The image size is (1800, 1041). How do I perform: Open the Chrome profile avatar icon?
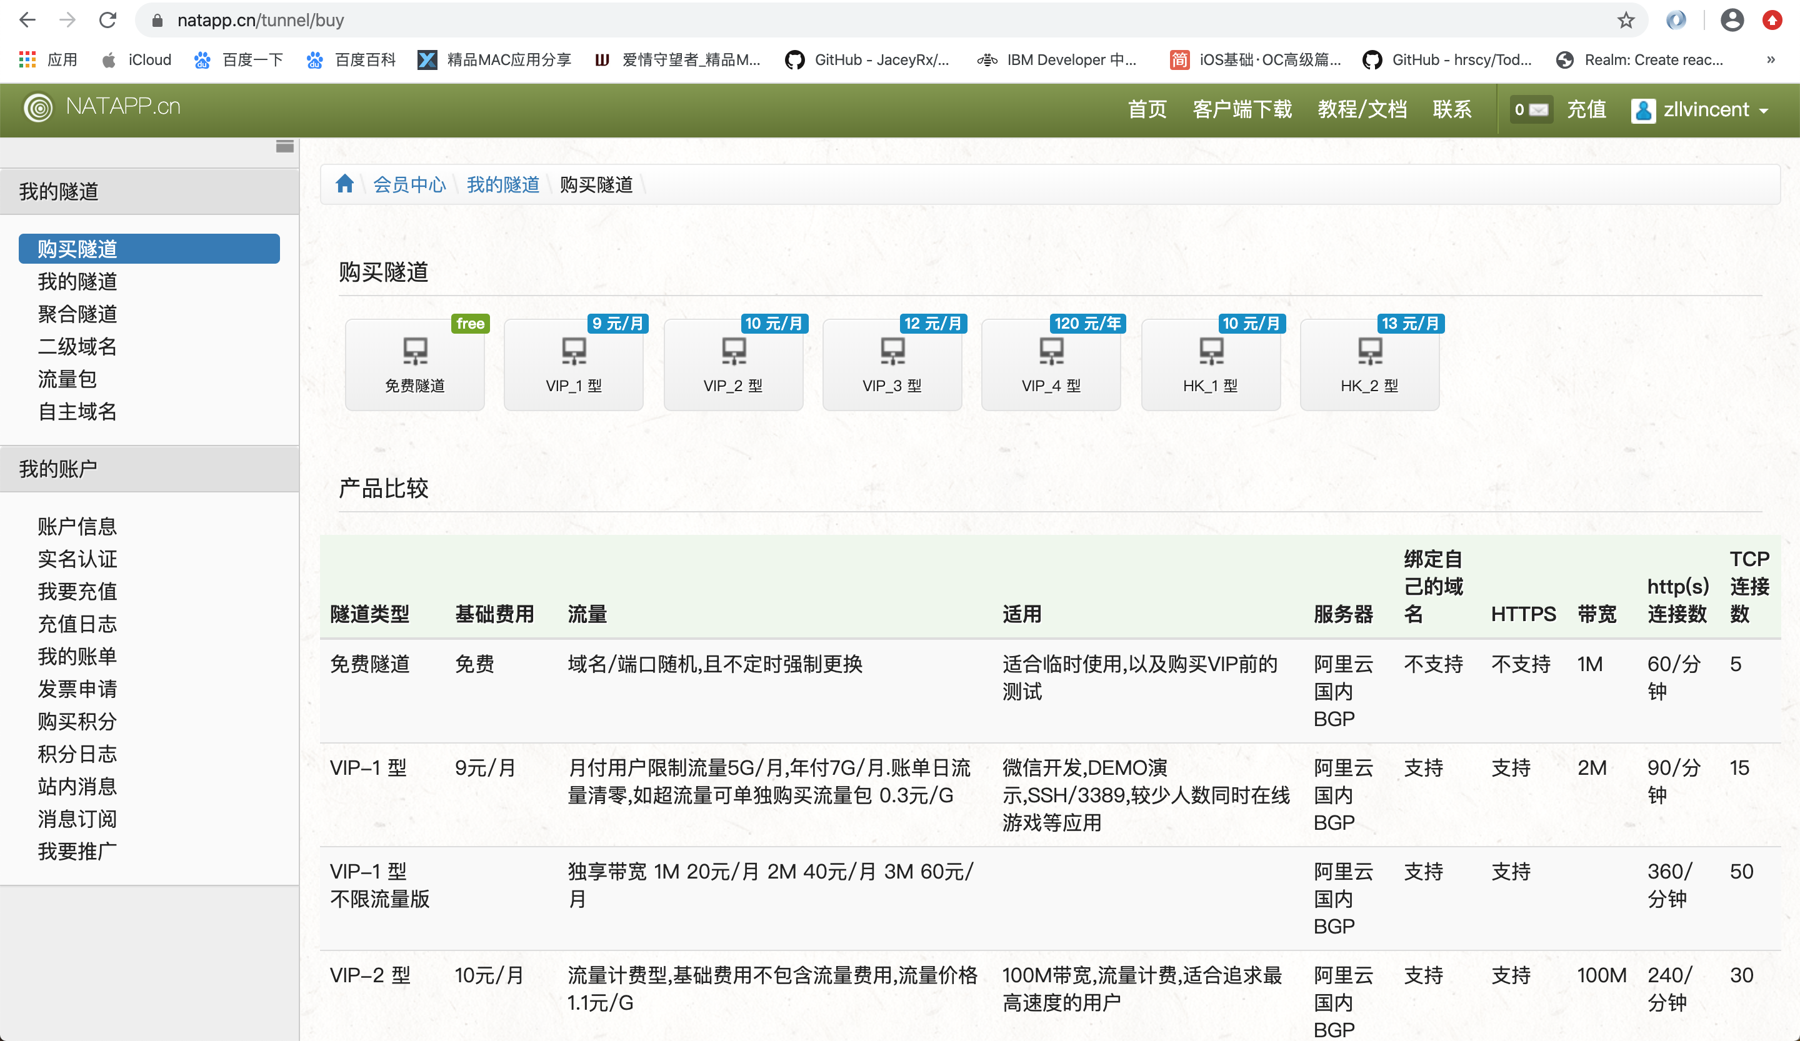[x=1731, y=20]
